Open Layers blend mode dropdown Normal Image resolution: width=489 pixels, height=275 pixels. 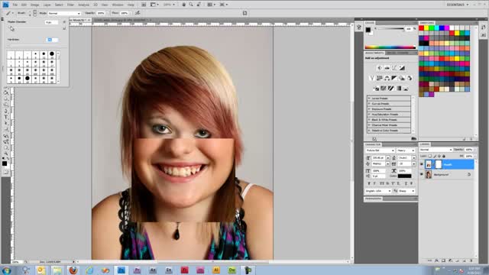pos(436,150)
